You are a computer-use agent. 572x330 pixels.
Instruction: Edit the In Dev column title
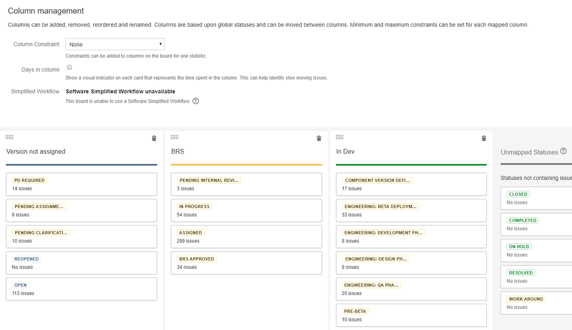(345, 151)
